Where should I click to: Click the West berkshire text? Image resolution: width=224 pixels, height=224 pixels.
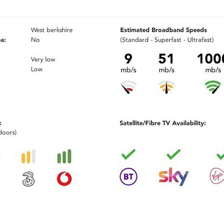[52, 30]
